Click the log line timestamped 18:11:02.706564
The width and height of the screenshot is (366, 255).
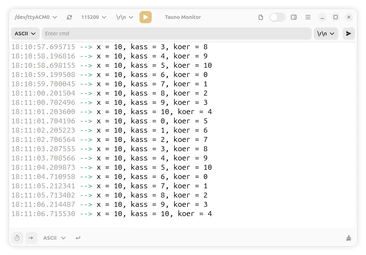[x=109, y=139]
